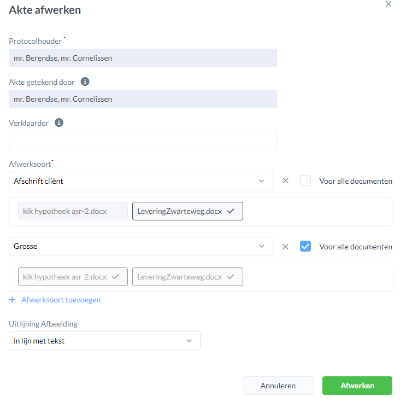
Task: Click the Protocolhouder field
Action: click(143, 58)
